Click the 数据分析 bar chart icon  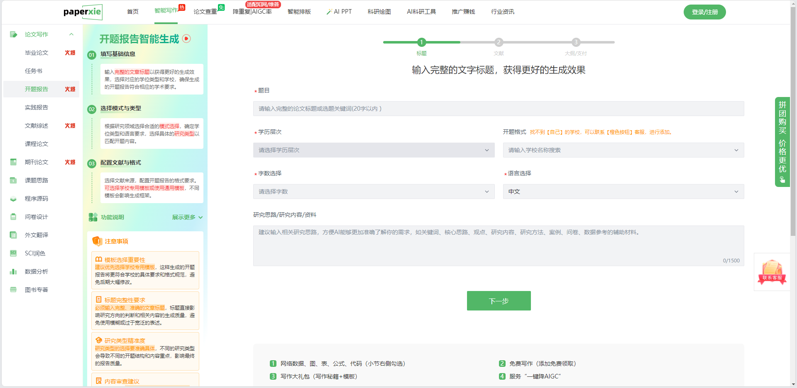[13, 272]
